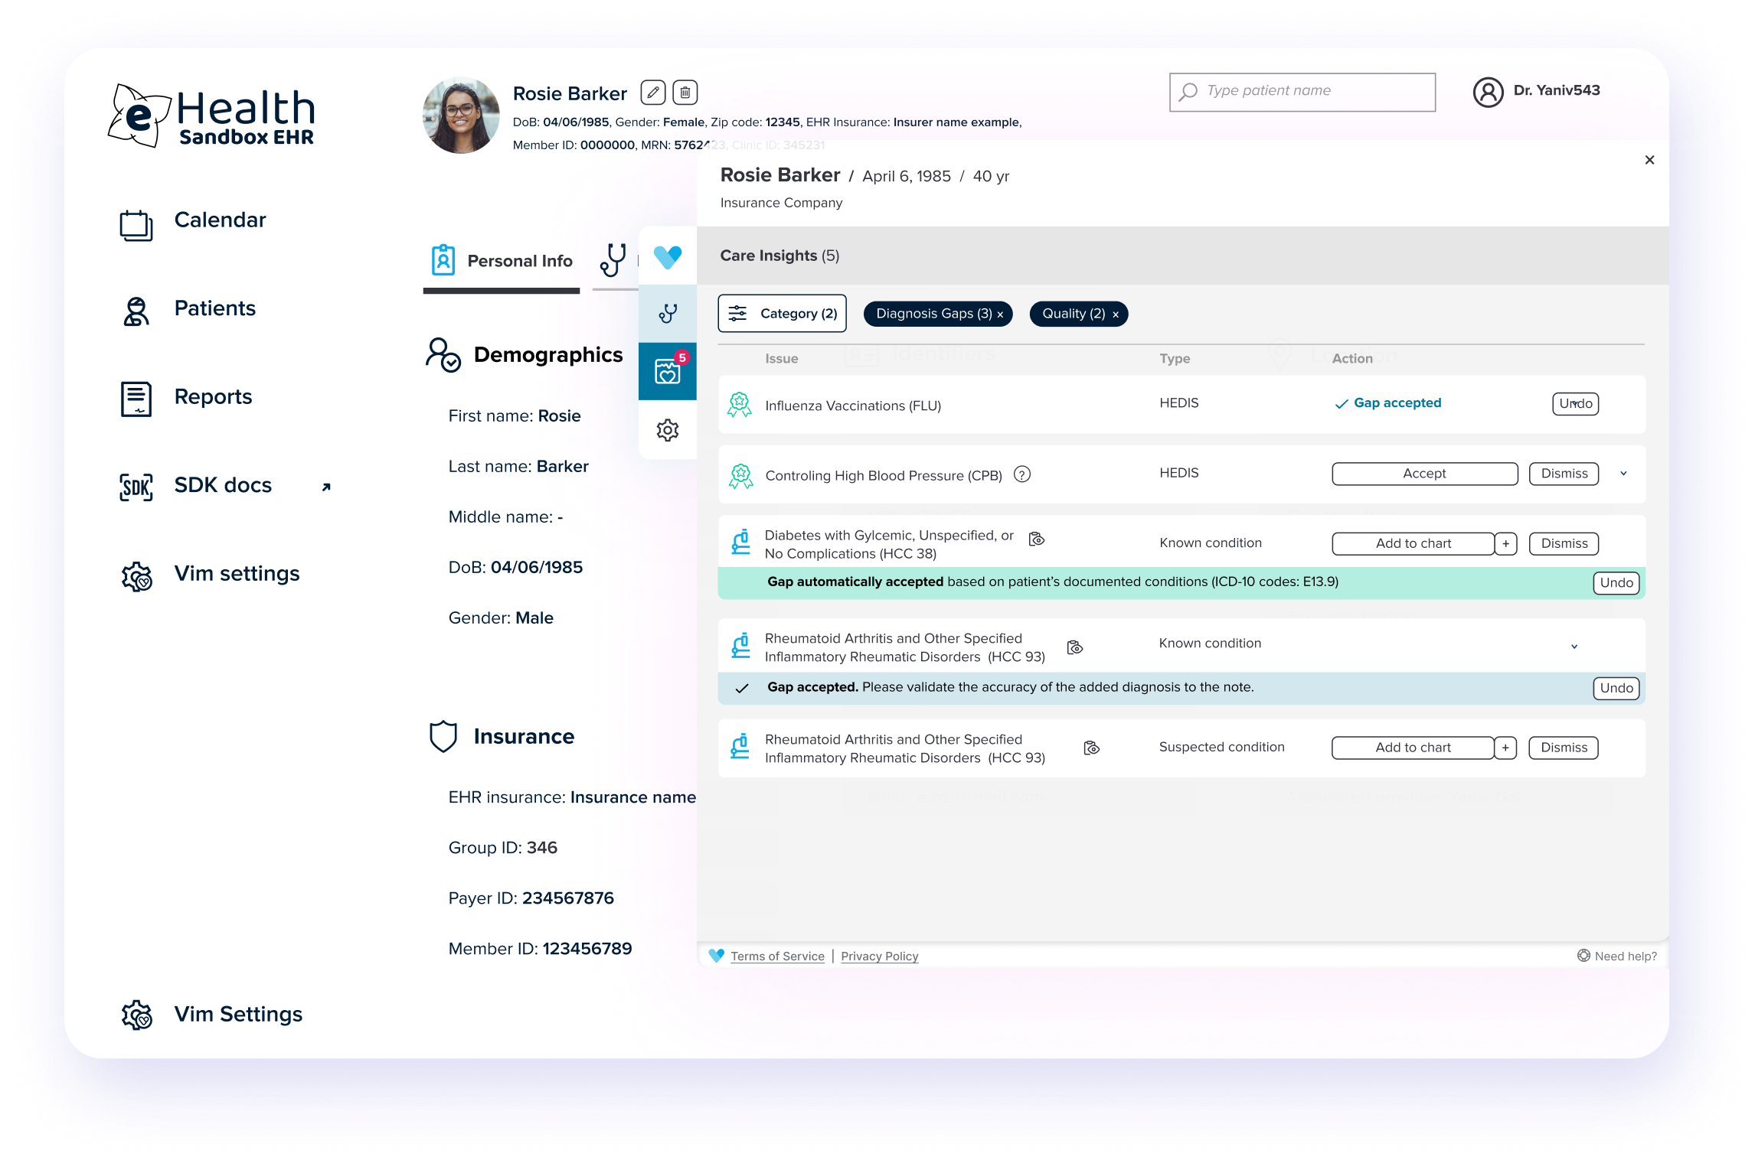Image resolution: width=1755 pixels, height=1160 pixels.
Task: Click the delete patient trash icon
Action: pyautogui.click(x=685, y=93)
